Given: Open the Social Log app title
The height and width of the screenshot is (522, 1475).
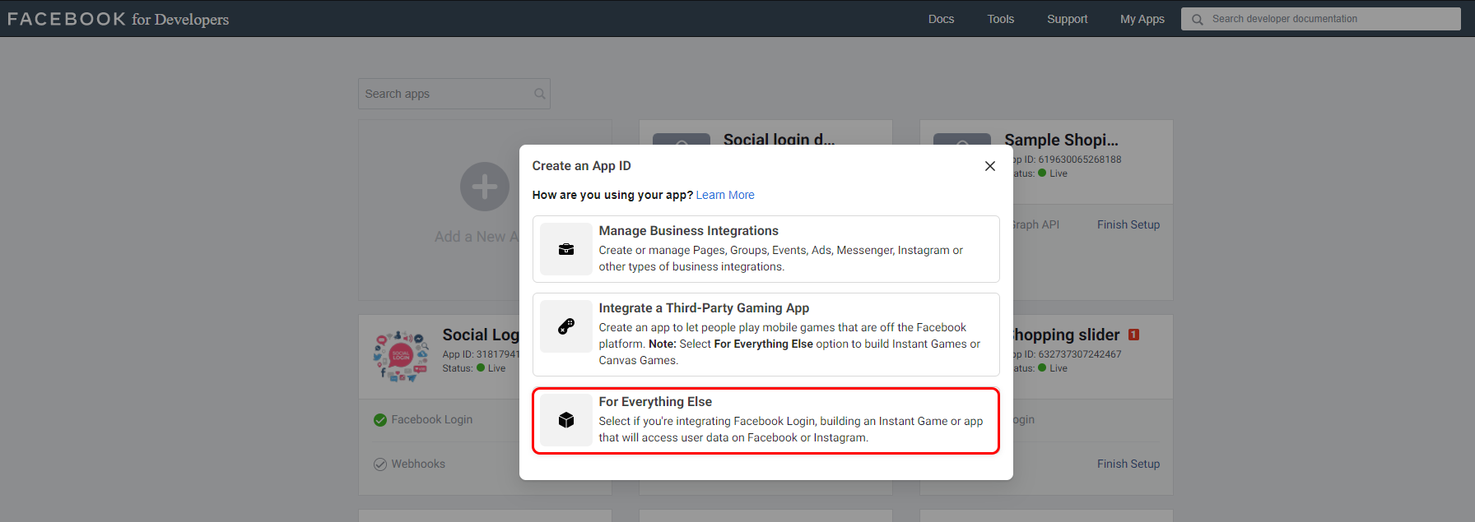Looking at the screenshot, I should pos(481,335).
